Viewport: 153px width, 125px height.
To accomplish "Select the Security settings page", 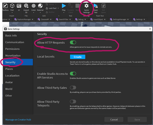I will (x=18, y=62).
